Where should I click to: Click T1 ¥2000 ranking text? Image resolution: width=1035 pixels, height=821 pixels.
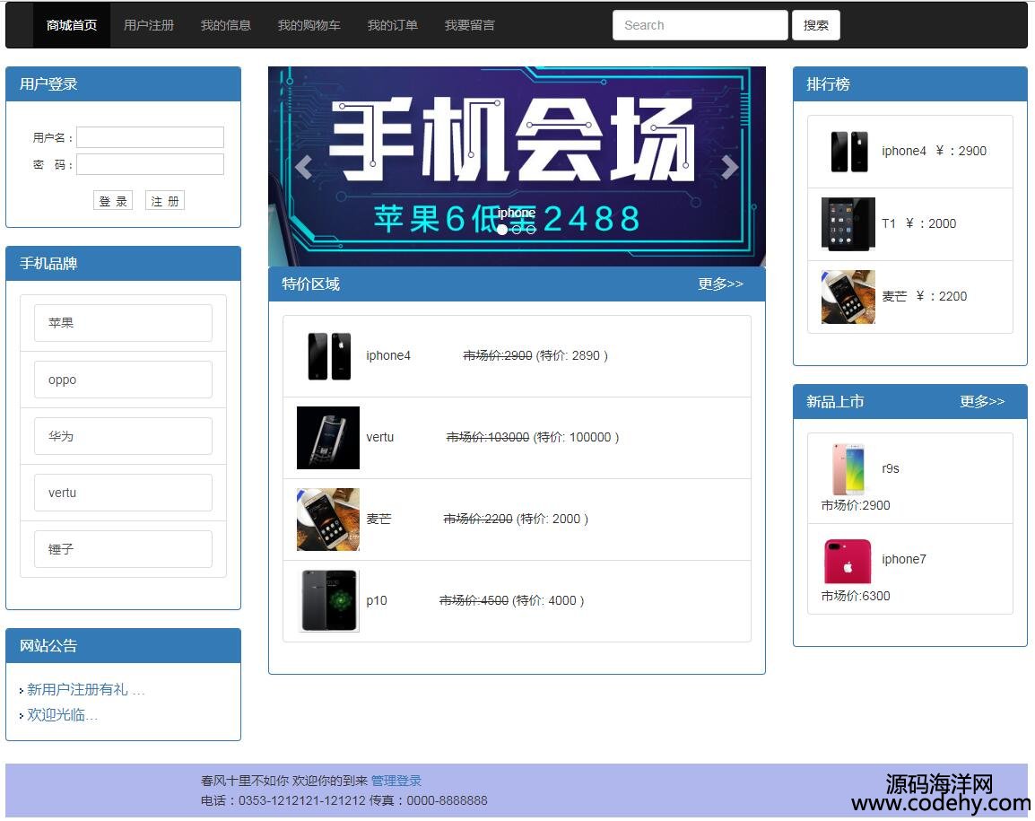pos(918,224)
